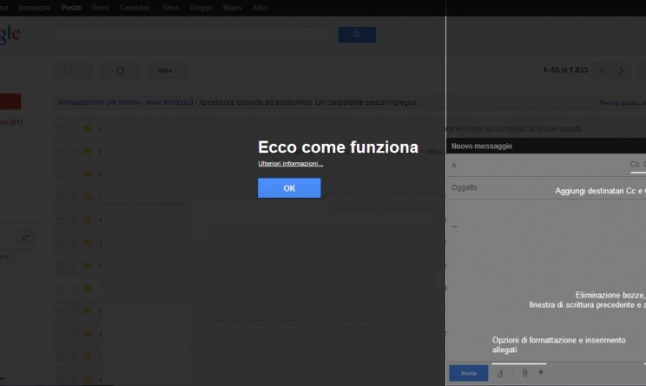Open Immagini in the top bar
Viewport: 646px width, 386px height.
(x=35, y=8)
